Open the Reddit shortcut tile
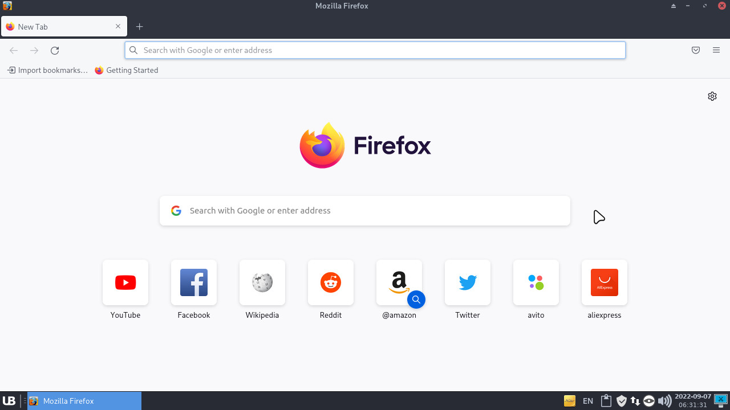 point(331,282)
